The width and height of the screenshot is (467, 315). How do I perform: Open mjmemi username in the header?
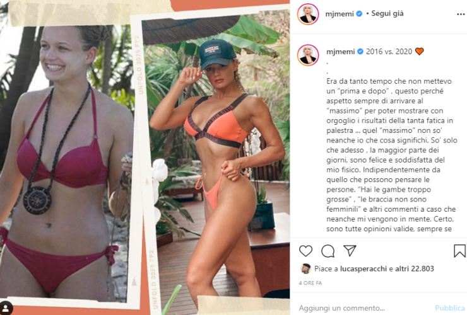coord(340,14)
